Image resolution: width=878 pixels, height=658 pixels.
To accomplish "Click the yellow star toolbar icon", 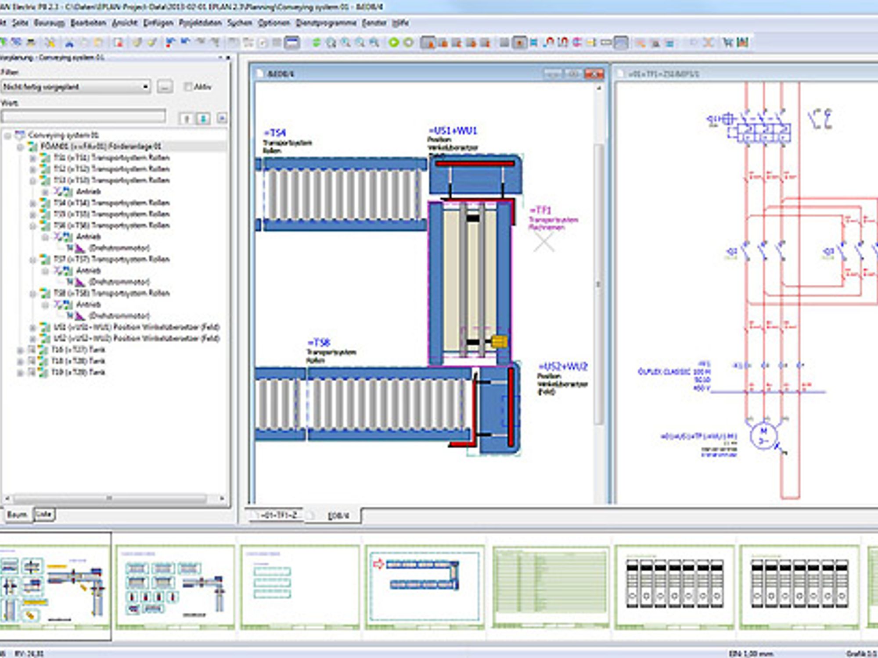I will tap(50, 43).
